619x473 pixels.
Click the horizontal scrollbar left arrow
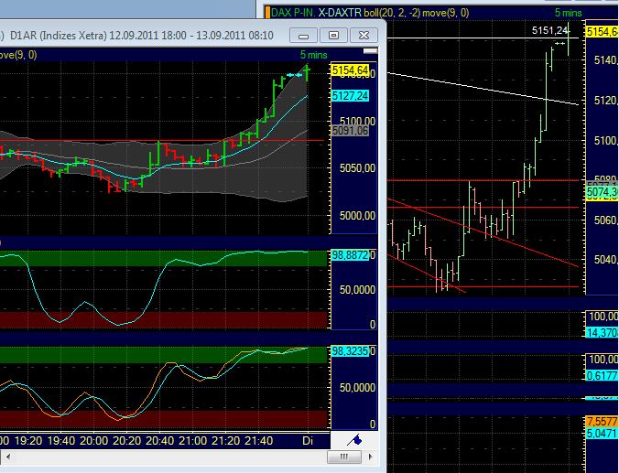8,457
